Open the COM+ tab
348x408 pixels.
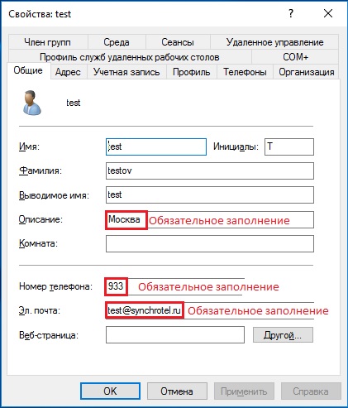point(295,57)
